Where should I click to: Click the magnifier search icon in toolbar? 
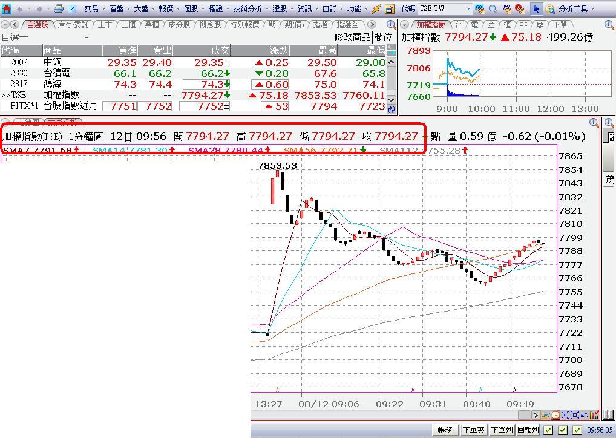pyautogui.click(x=493, y=8)
